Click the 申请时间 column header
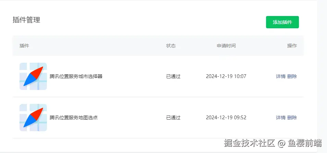The width and height of the screenshot is (327, 153). tap(226, 46)
